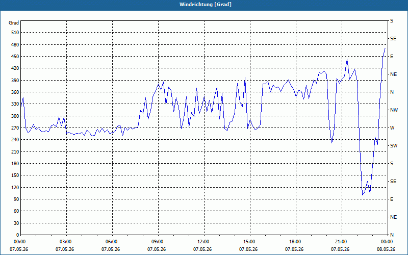Click the y-axis value 0
Screen dimensions: 408x255
tap(18, 235)
